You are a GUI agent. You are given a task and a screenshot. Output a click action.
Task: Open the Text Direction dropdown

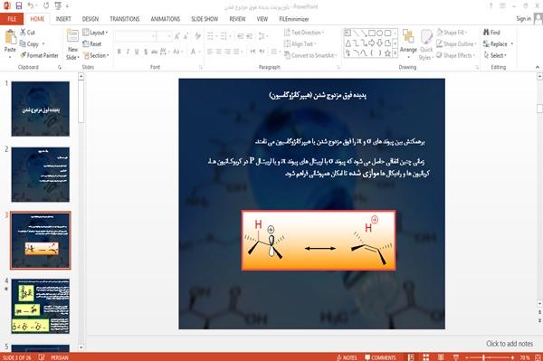click(x=304, y=33)
